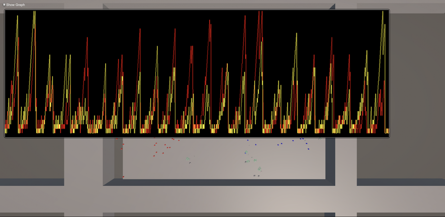Click the Show Graph text label
This screenshot has height=217, width=445.
click(x=15, y=5)
